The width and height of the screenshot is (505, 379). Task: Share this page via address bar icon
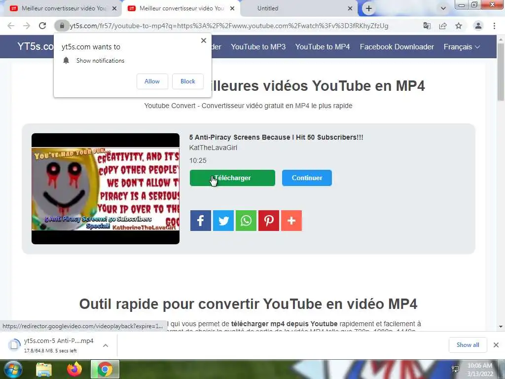tap(443, 26)
